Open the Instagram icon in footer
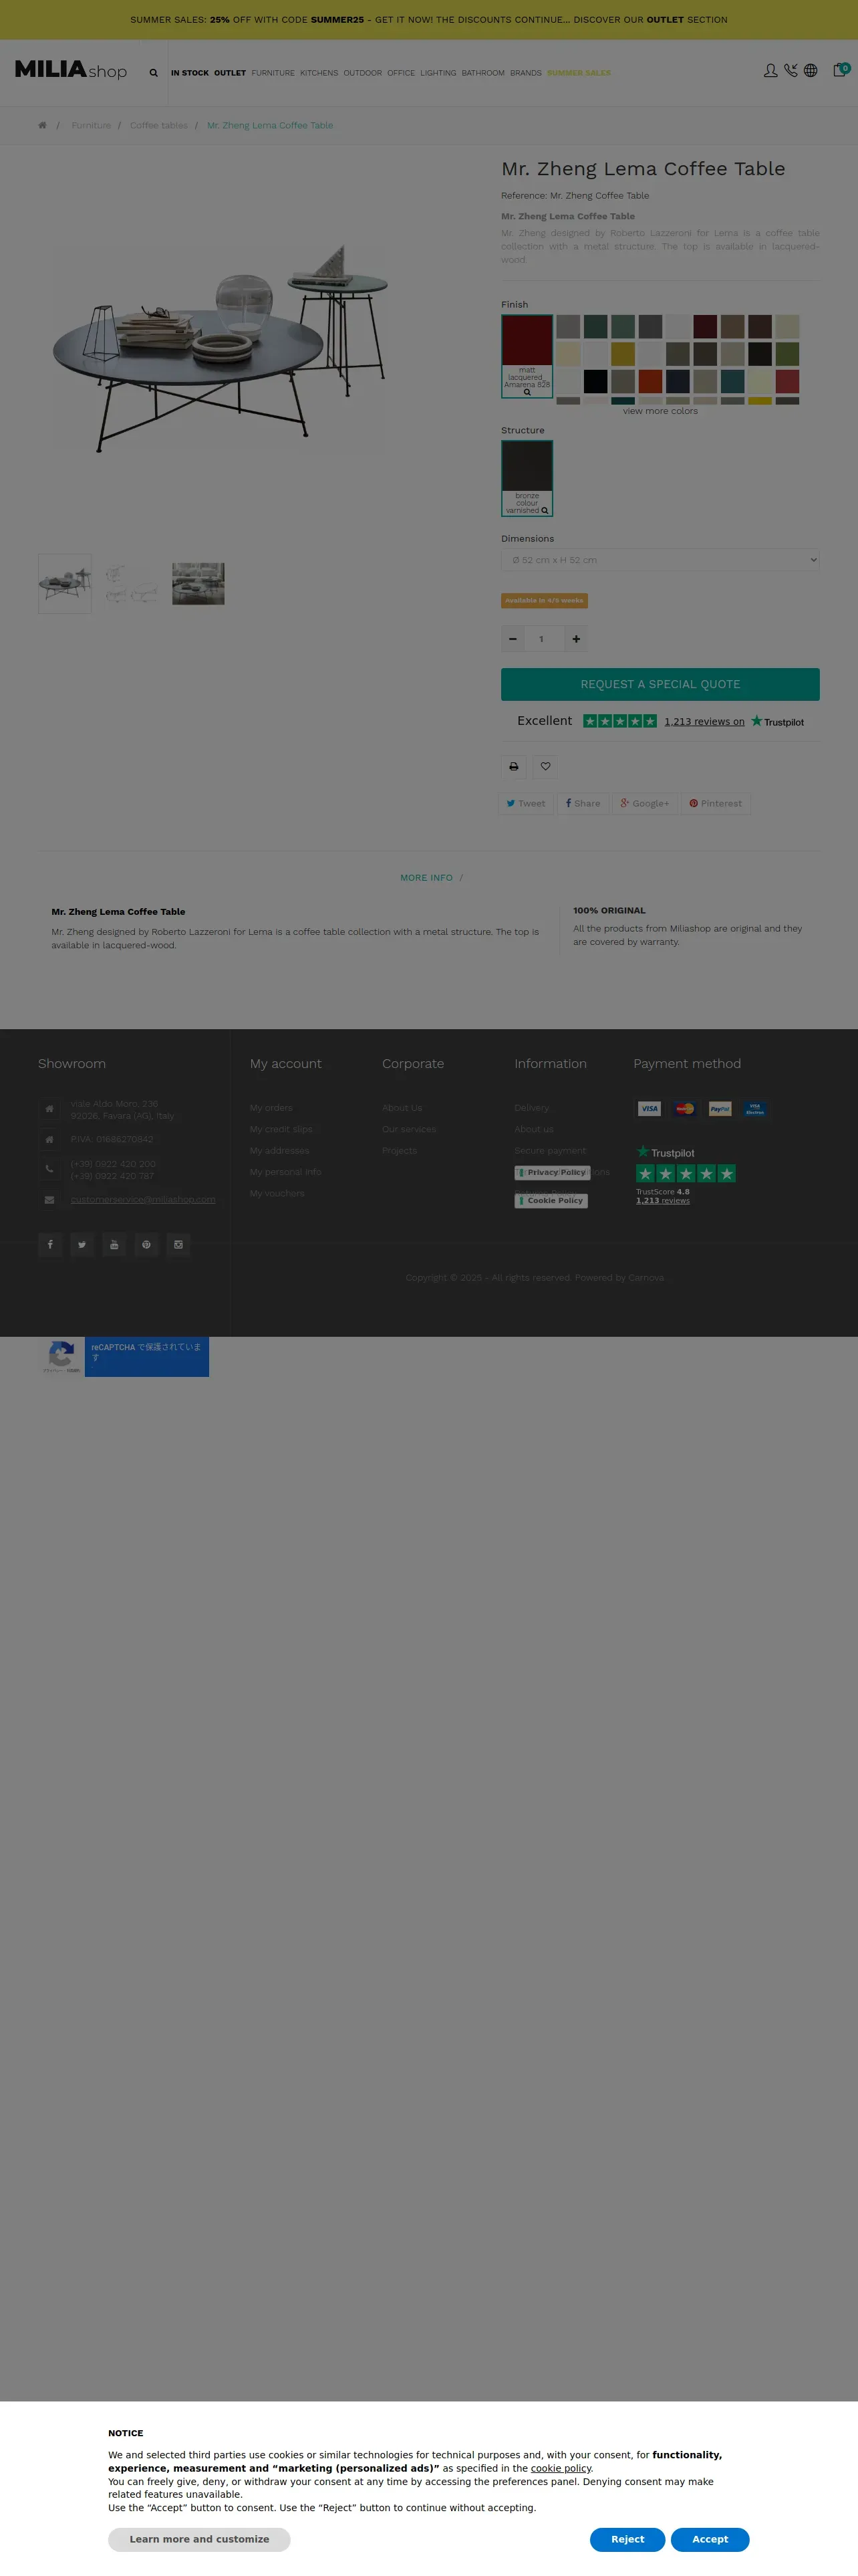 click(x=178, y=1244)
